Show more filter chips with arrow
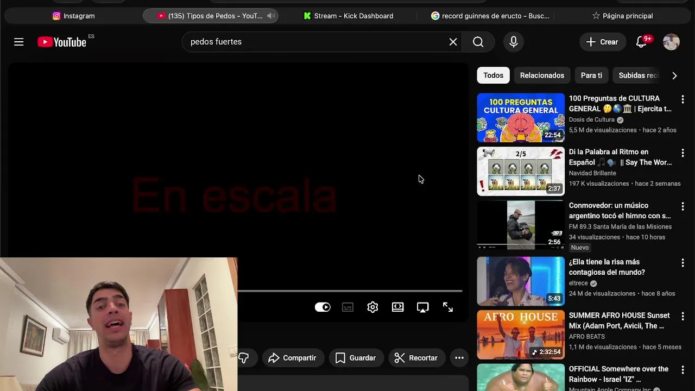This screenshot has height=391, width=695. (674, 75)
